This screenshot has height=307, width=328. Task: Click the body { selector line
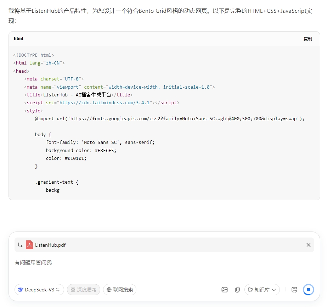pos(43,134)
